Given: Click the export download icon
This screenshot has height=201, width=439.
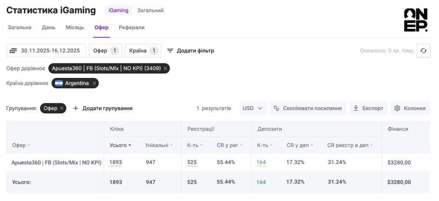Looking at the screenshot, I should tap(356, 108).
